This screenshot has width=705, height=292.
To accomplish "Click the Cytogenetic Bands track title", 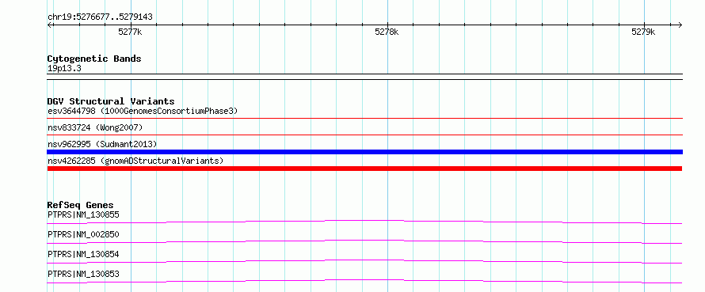I will tap(94, 59).
